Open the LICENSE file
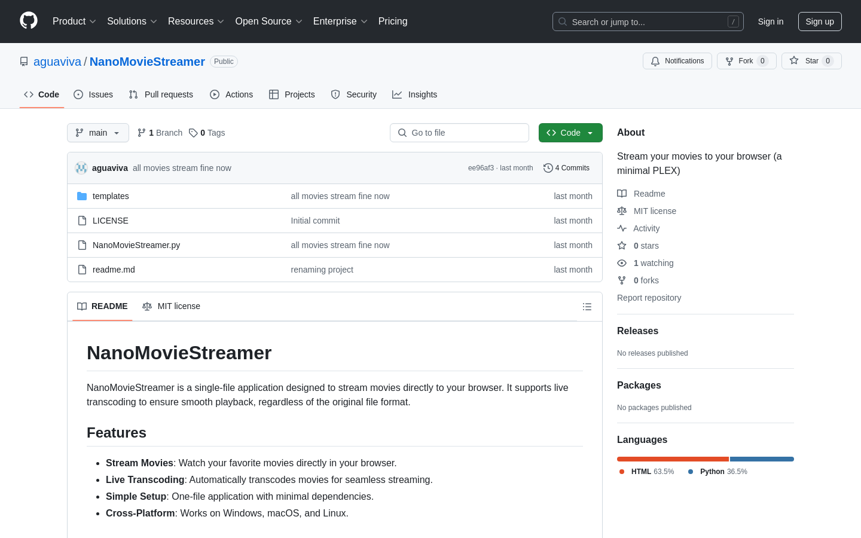This screenshot has height=538, width=861. 111,221
